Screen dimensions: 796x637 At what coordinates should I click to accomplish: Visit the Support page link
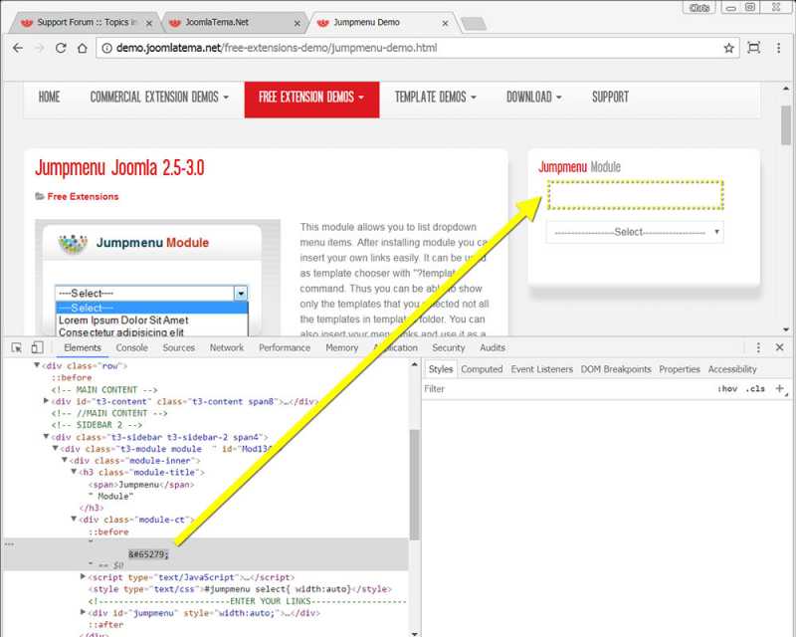click(610, 97)
